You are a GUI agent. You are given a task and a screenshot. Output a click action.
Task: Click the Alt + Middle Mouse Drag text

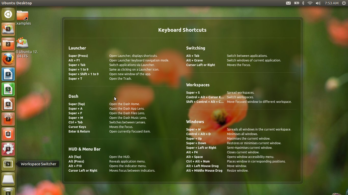pyautogui.click(x=204, y=171)
